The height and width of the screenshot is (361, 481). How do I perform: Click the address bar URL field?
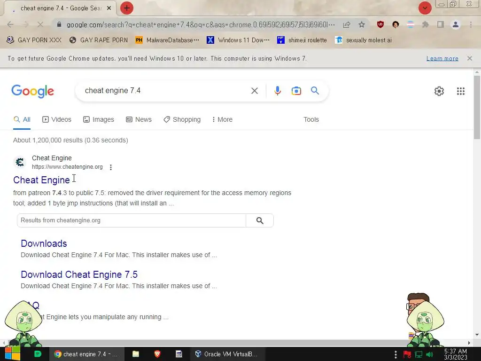pyautogui.click(x=201, y=24)
